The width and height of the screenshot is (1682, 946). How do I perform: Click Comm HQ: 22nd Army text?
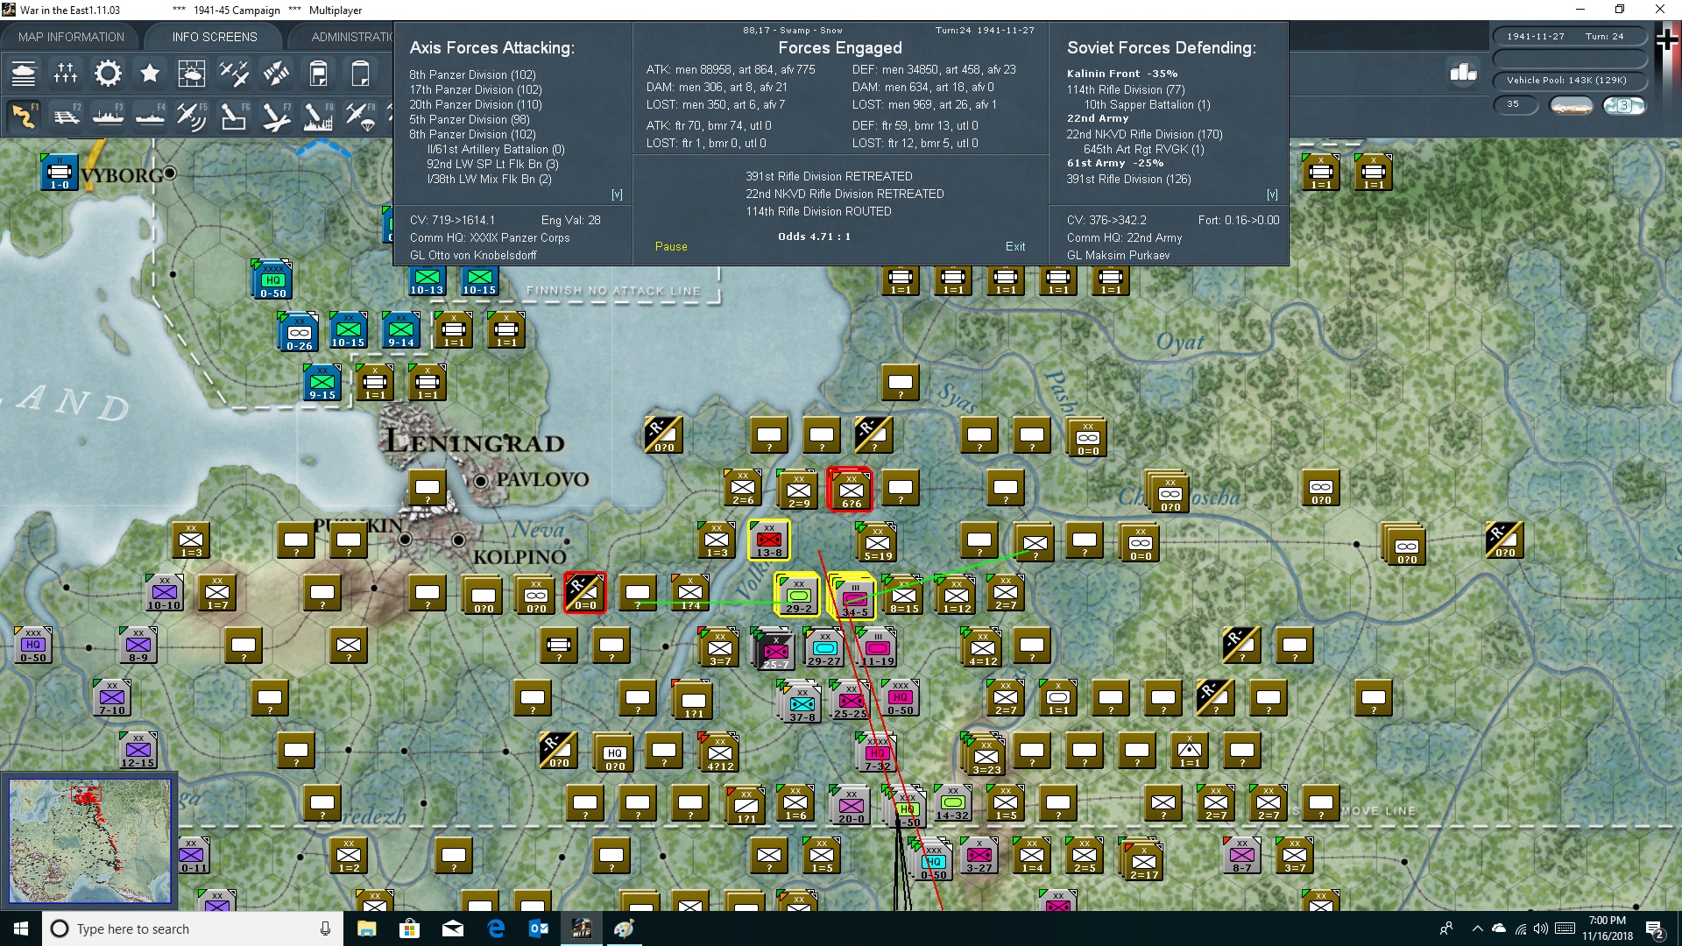click(1124, 238)
